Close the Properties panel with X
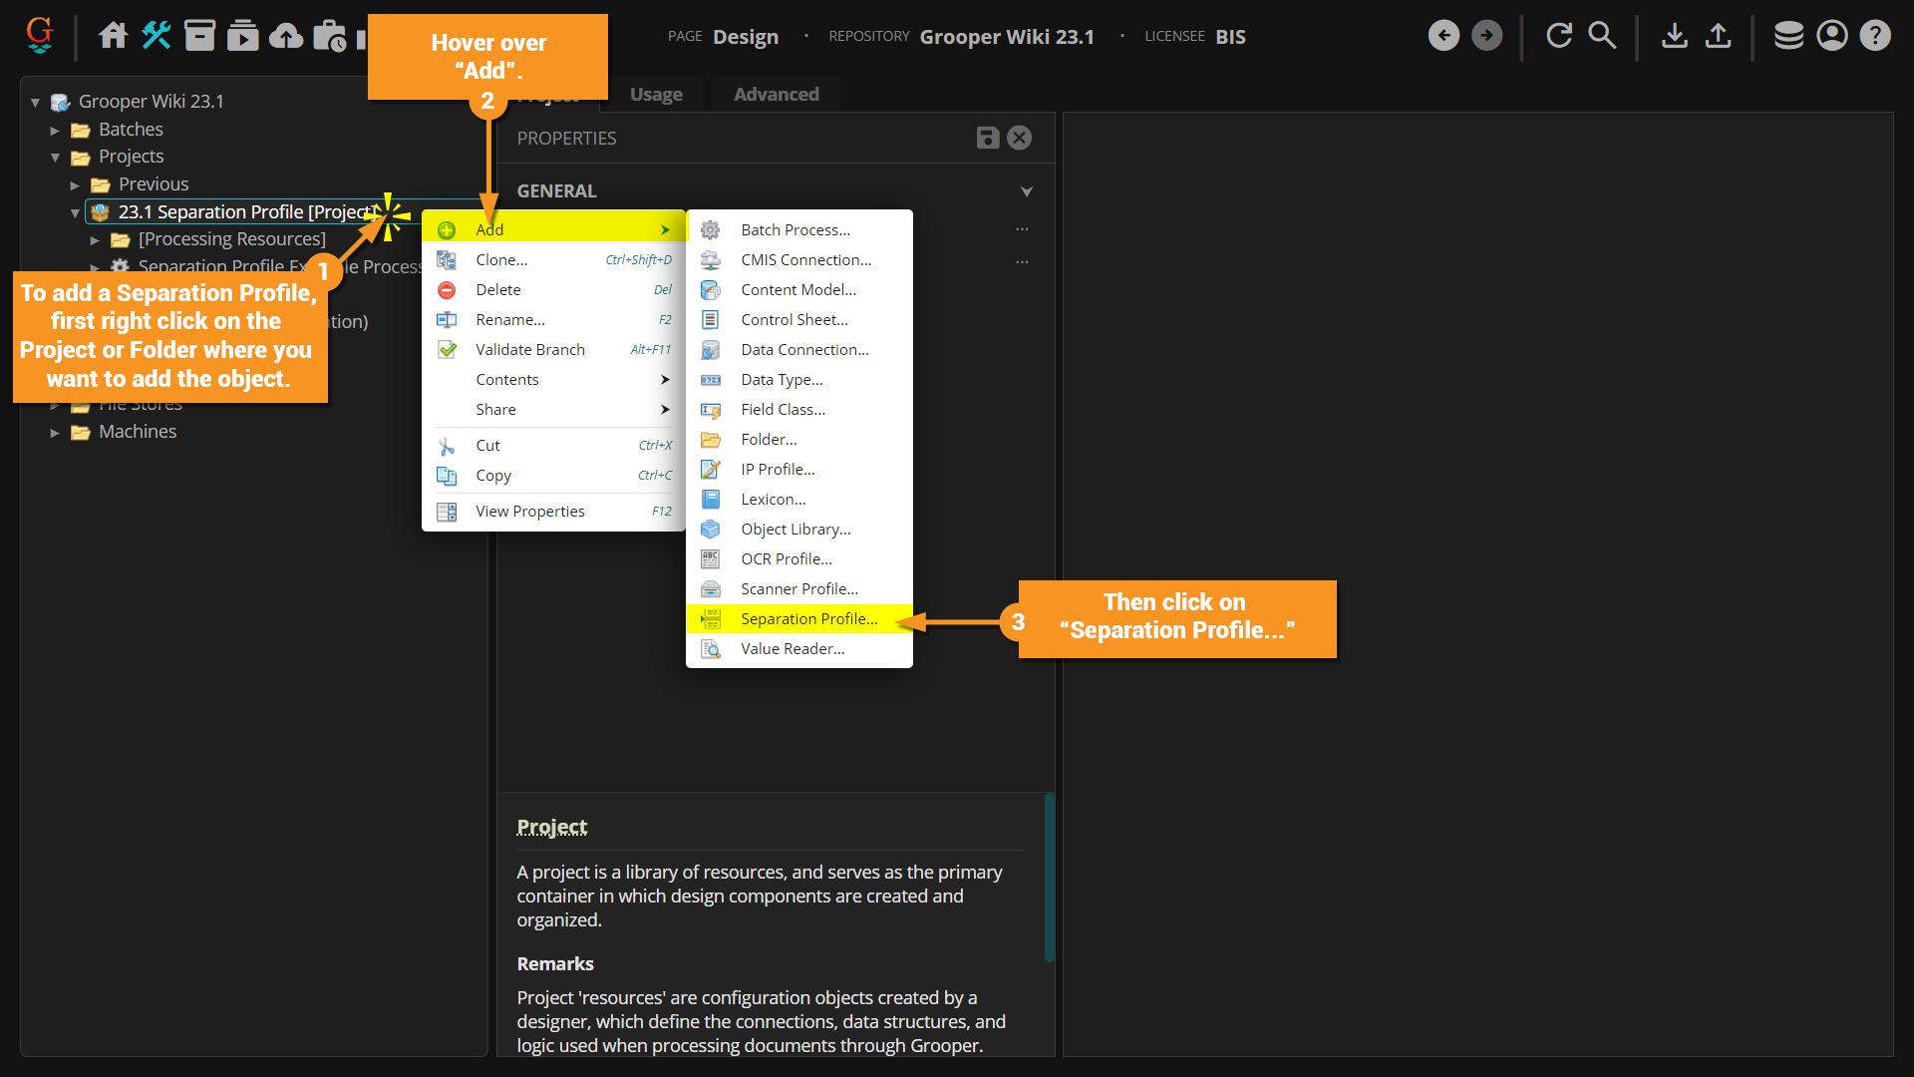The width and height of the screenshot is (1914, 1077). tap(1019, 138)
